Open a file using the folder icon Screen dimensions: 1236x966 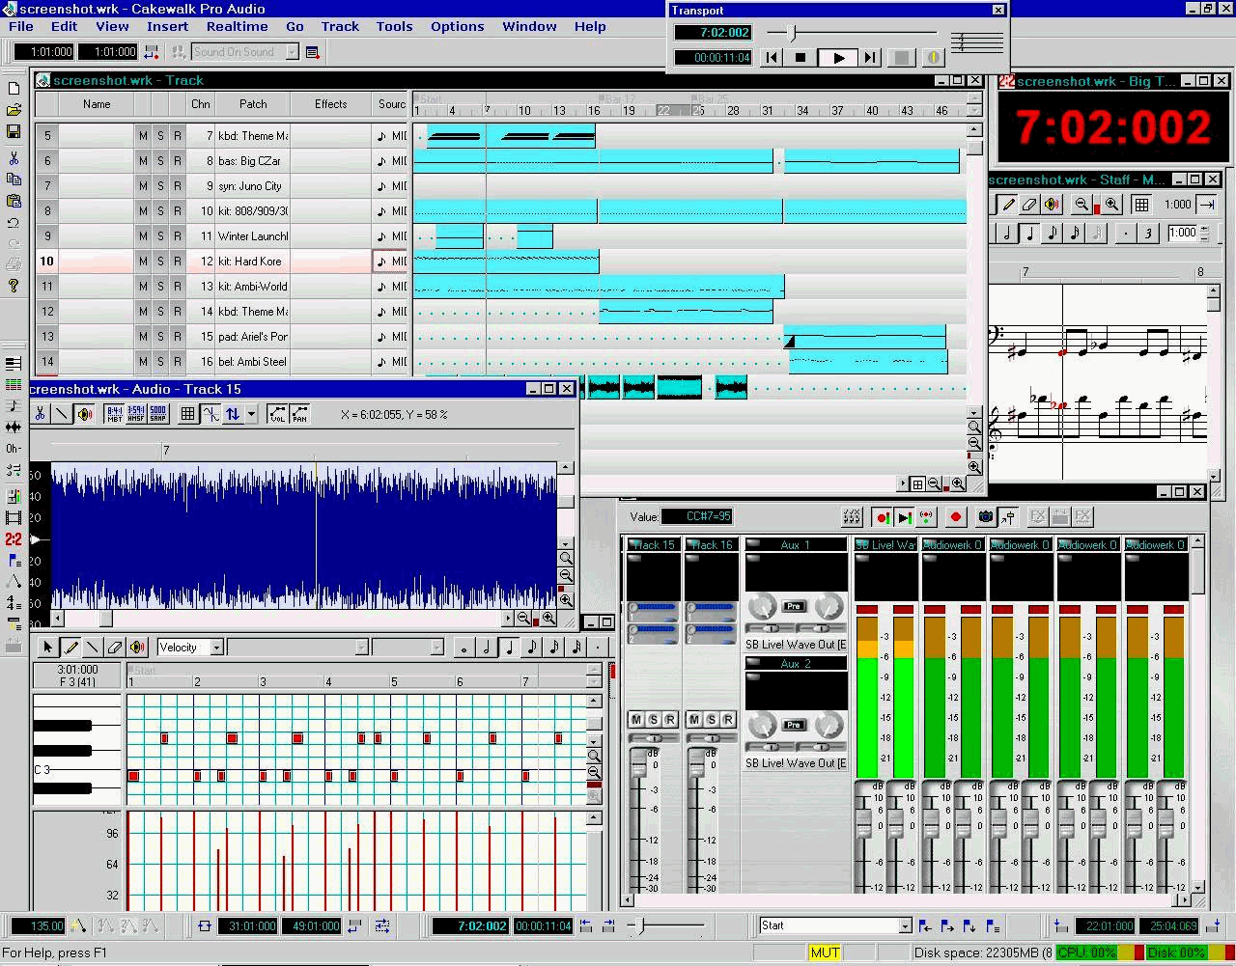14,111
